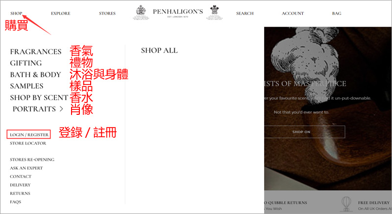Open Samples category
Screen dimensions: 392x214
(26, 86)
